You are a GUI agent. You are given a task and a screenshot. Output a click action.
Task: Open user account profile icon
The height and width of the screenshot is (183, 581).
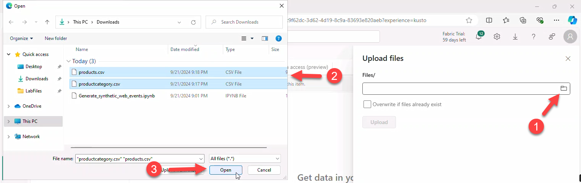(x=570, y=37)
